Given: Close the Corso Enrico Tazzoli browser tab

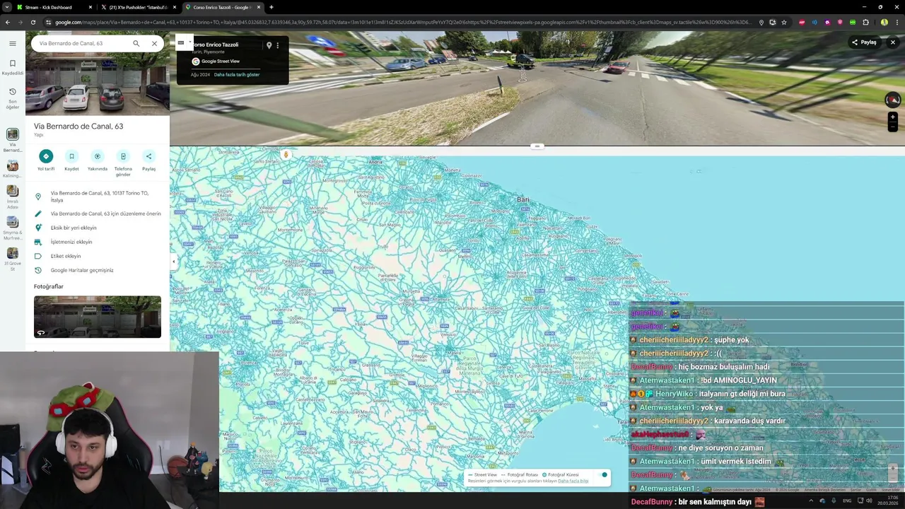Looking at the screenshot, I should point(259,7).
